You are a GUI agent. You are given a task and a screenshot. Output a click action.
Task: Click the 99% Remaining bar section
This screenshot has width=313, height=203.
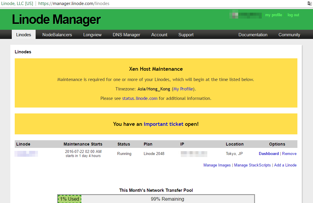pos(168,199)
